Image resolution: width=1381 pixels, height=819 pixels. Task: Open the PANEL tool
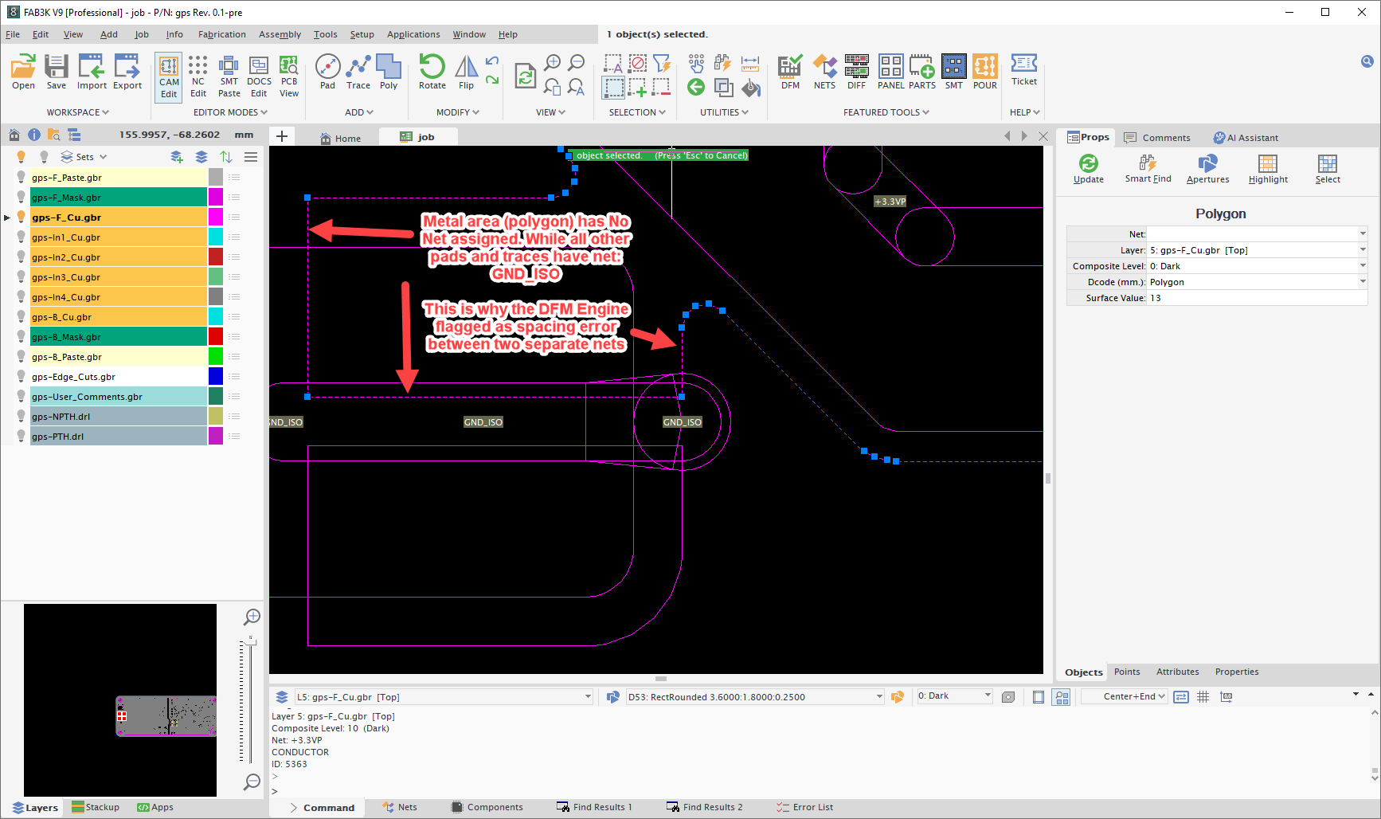tap(890, 72)
